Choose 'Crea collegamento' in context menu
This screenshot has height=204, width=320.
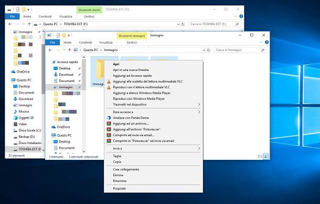[x=126, y=169]
